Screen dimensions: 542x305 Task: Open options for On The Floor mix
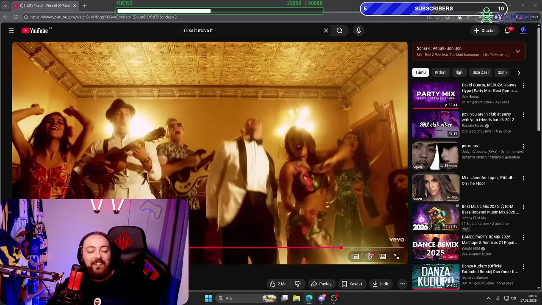point(523,178)
